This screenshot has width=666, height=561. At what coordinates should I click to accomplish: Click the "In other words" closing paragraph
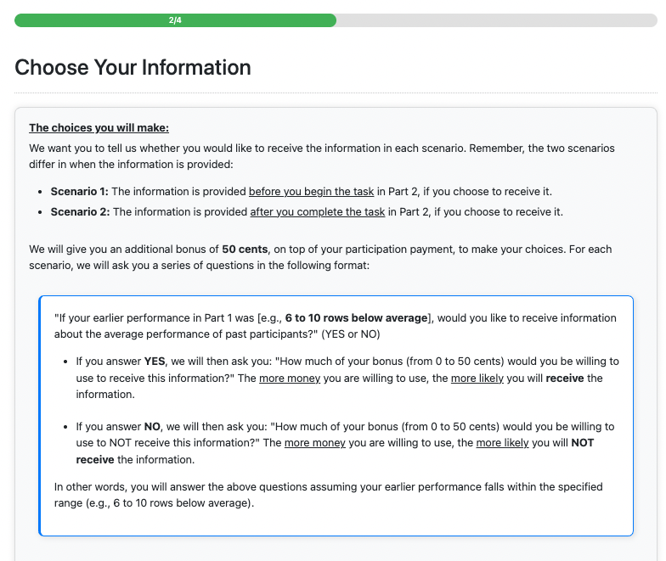tap(328, 495)
